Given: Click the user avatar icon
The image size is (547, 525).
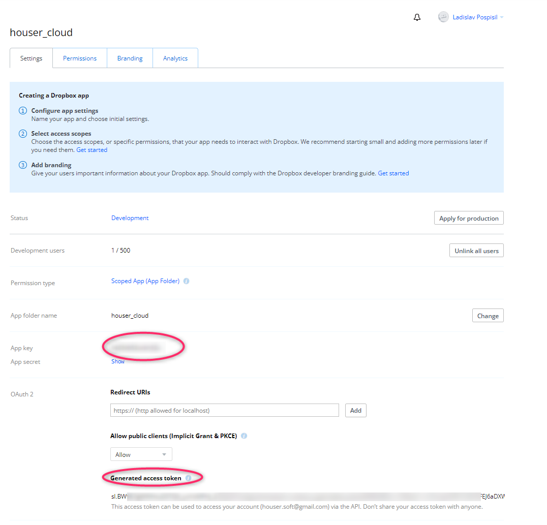Looking at the screenshot, I should [x=443, y=17].
